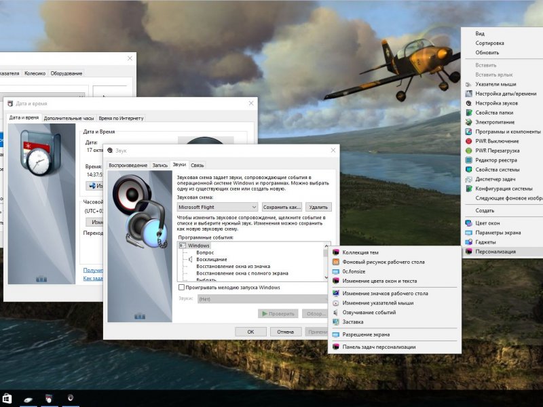The width and height of the screenshot is (543, 407).
Task: Confirm with 'OK' in the Звук window
Action: pos(250,332)
